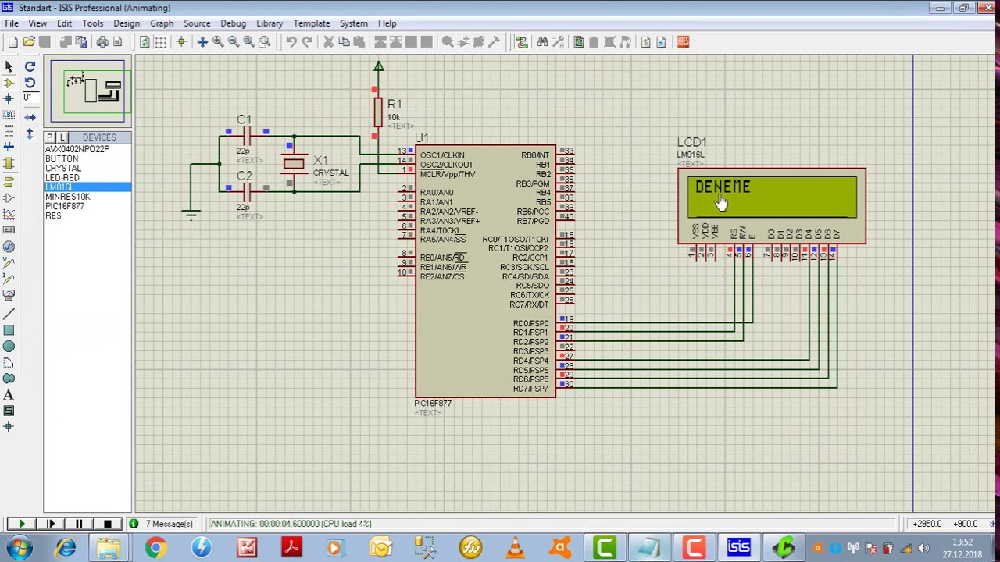Screen dimensions: 1000x562
Task: Click the Step simulation button
Action: point(51,524)
